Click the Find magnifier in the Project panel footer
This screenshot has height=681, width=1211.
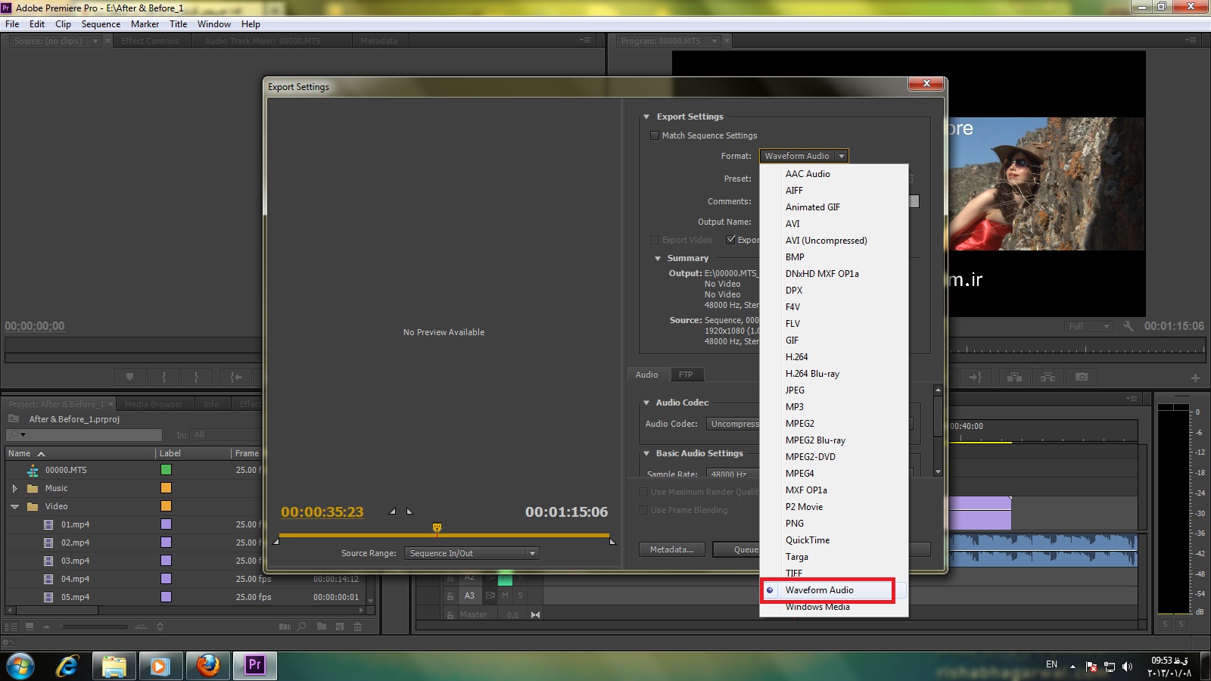[302, 627]
